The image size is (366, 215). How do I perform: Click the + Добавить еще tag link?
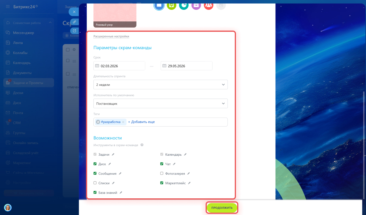click(141, 122)
